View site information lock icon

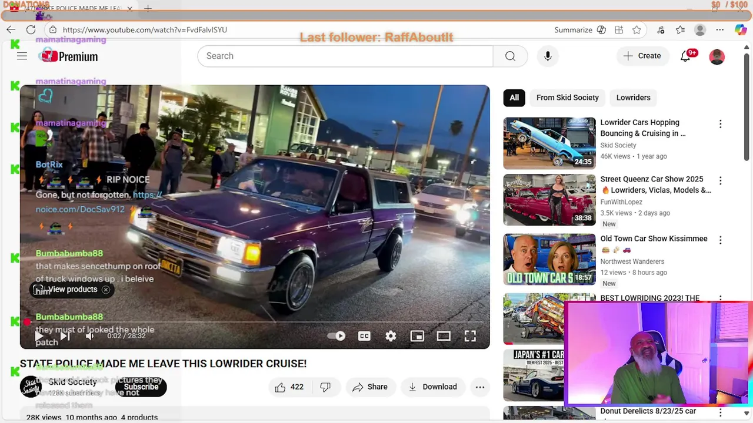[52, 29]
